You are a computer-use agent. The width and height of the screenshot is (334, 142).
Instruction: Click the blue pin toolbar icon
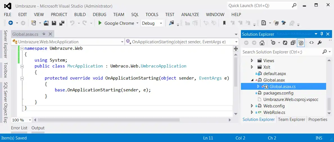coord(283,23)
